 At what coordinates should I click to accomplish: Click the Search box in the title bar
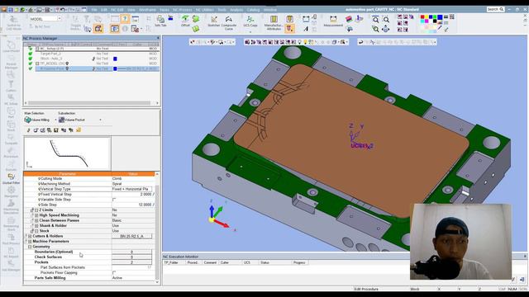coord(495,9)
